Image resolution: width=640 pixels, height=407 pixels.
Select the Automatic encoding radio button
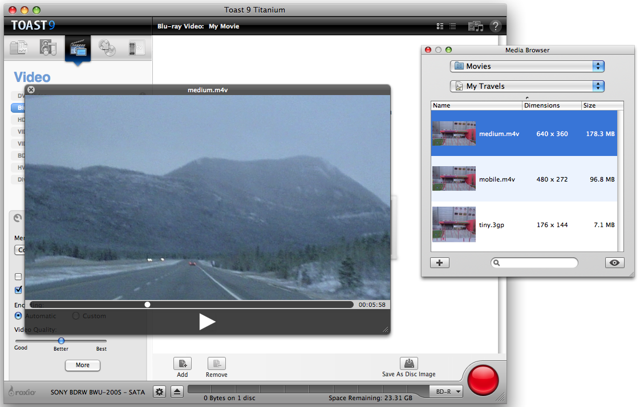tap(18, 316)
